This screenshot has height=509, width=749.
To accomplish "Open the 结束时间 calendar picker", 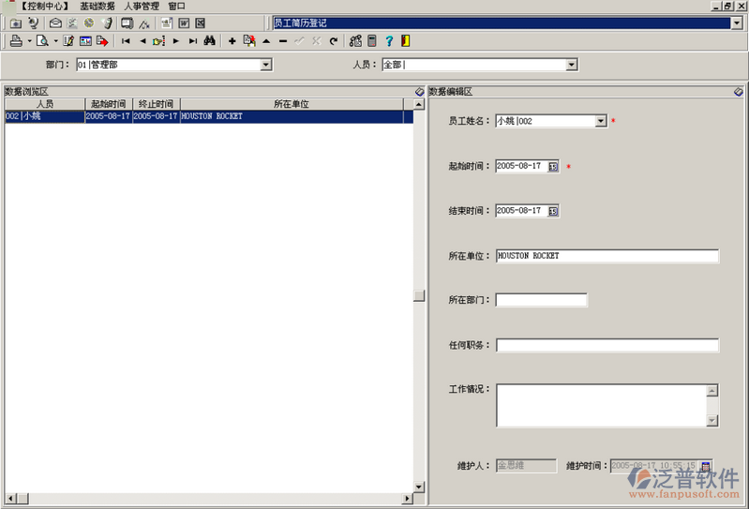I will click(x=553, y=211).
